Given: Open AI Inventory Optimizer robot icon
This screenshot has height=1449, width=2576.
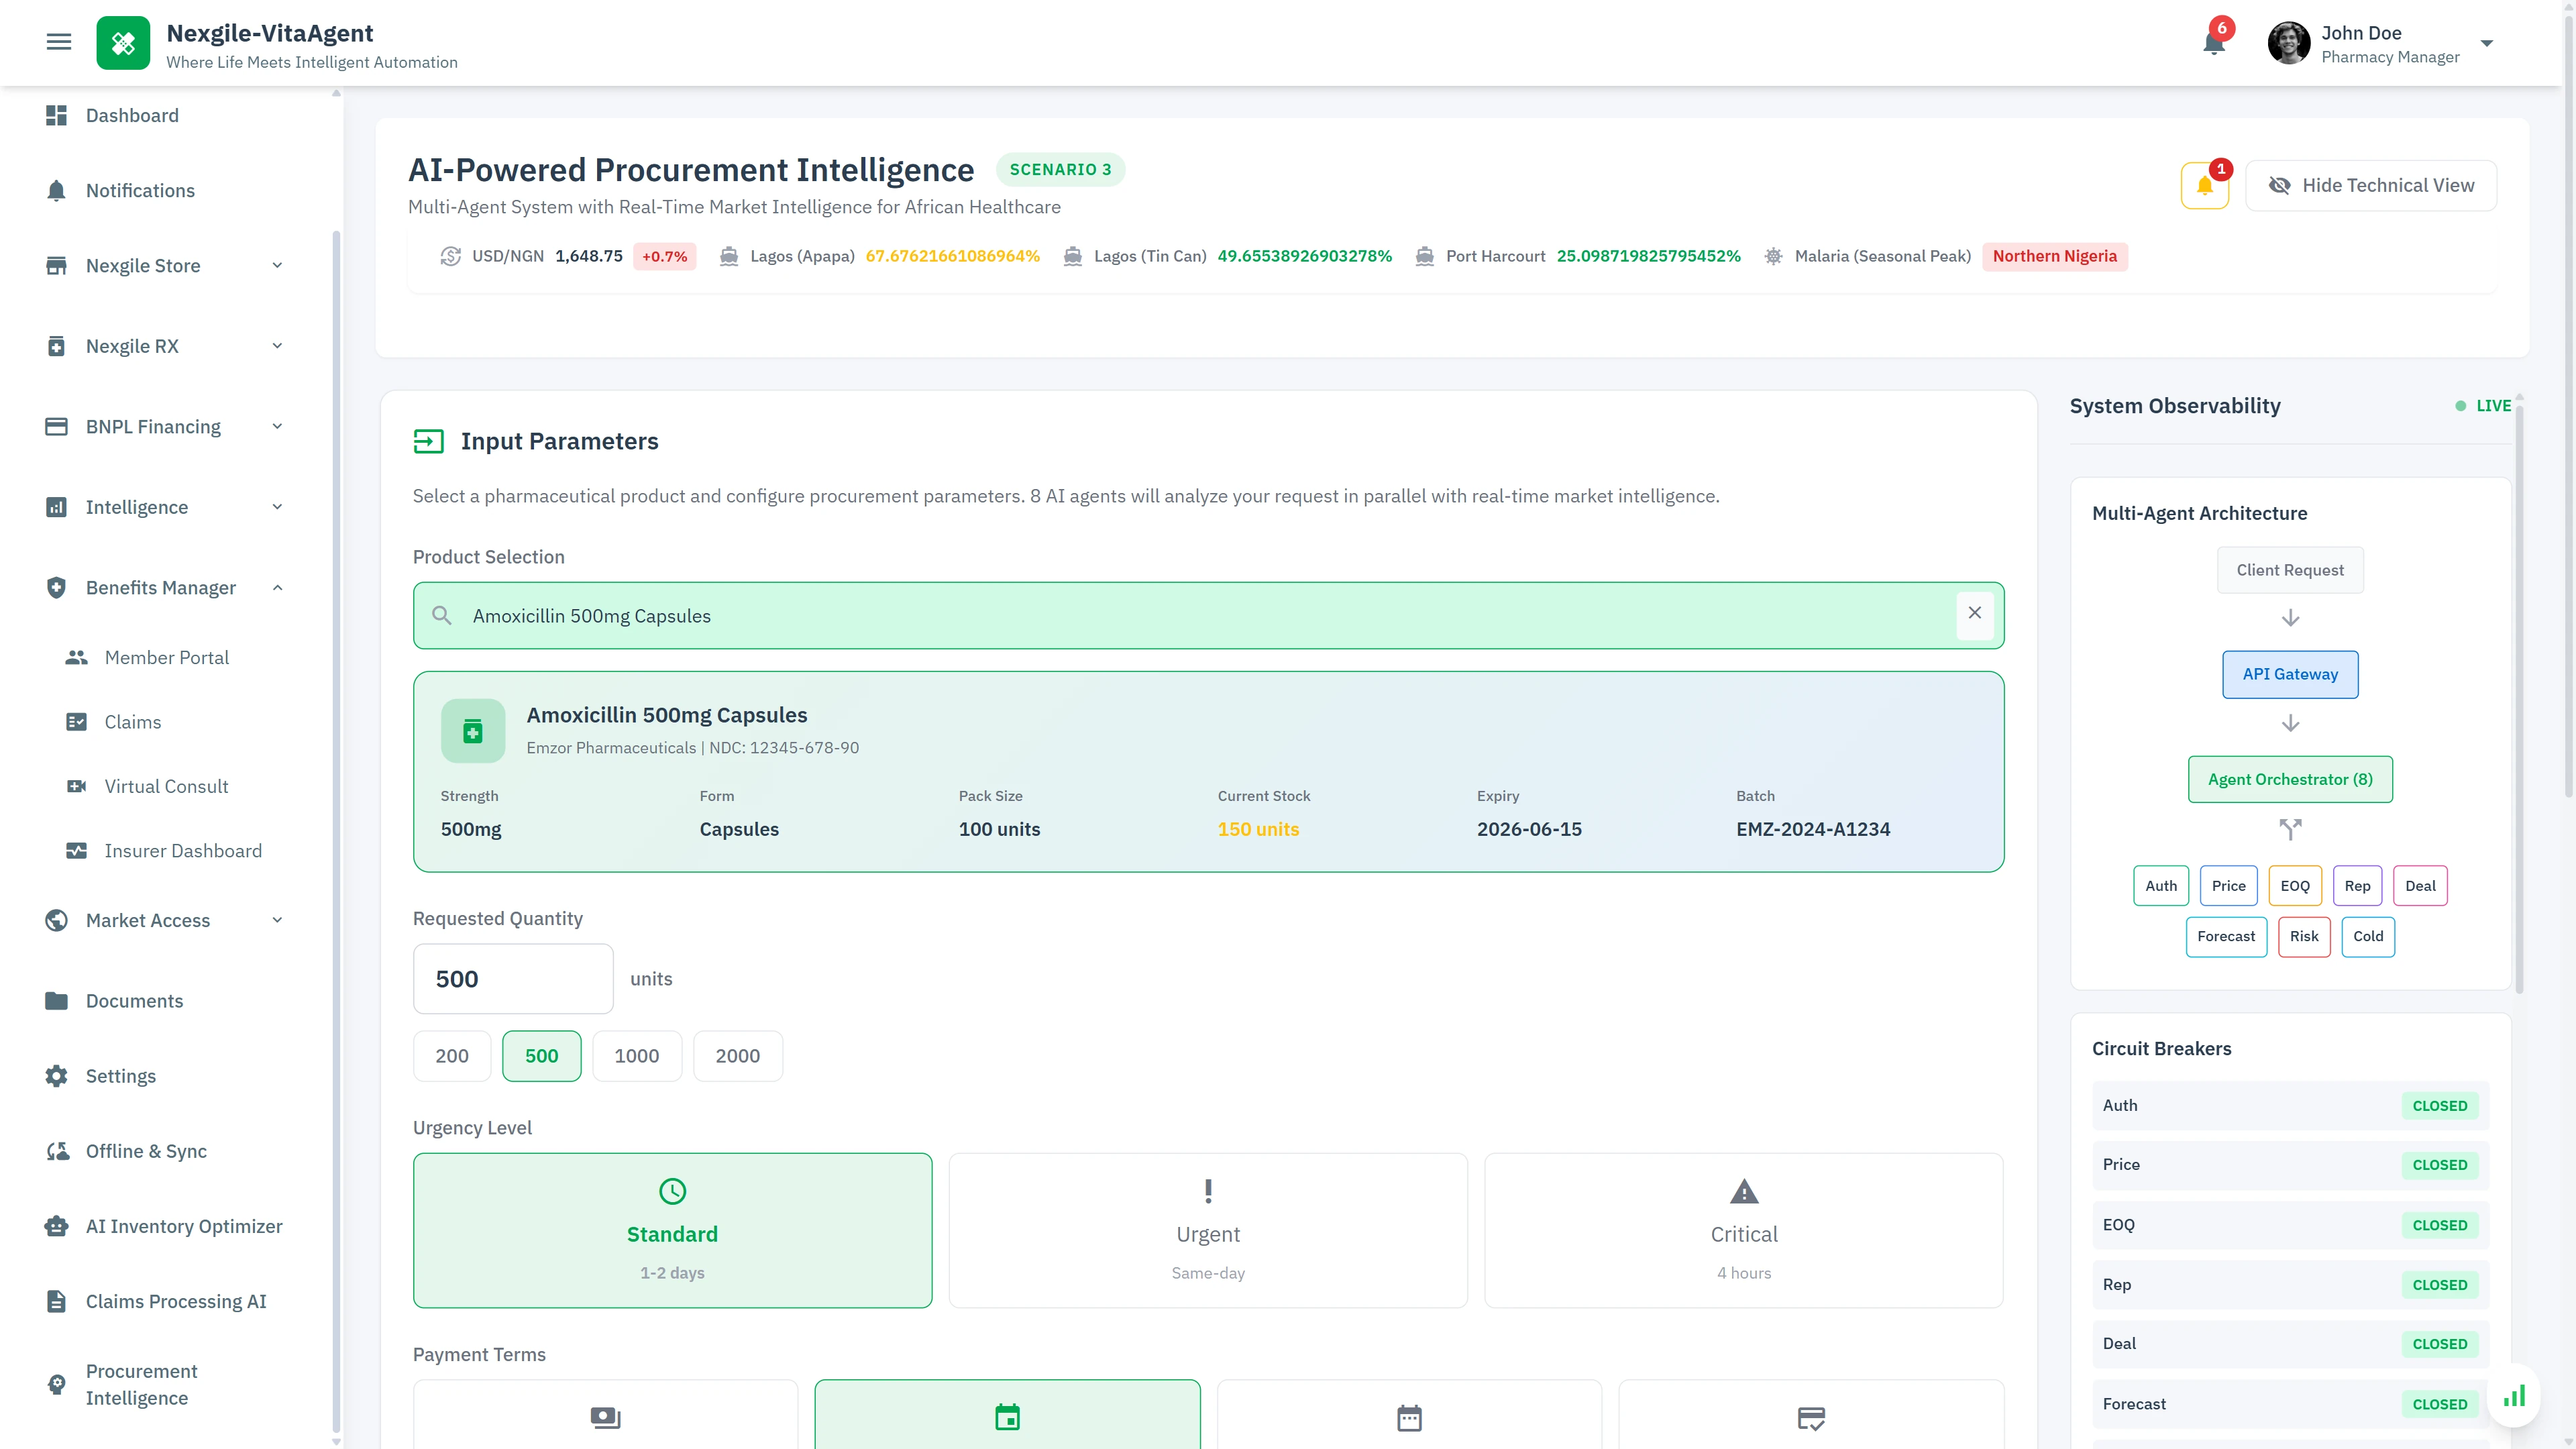Looking at the screenshot, I should click(55, 1225).
